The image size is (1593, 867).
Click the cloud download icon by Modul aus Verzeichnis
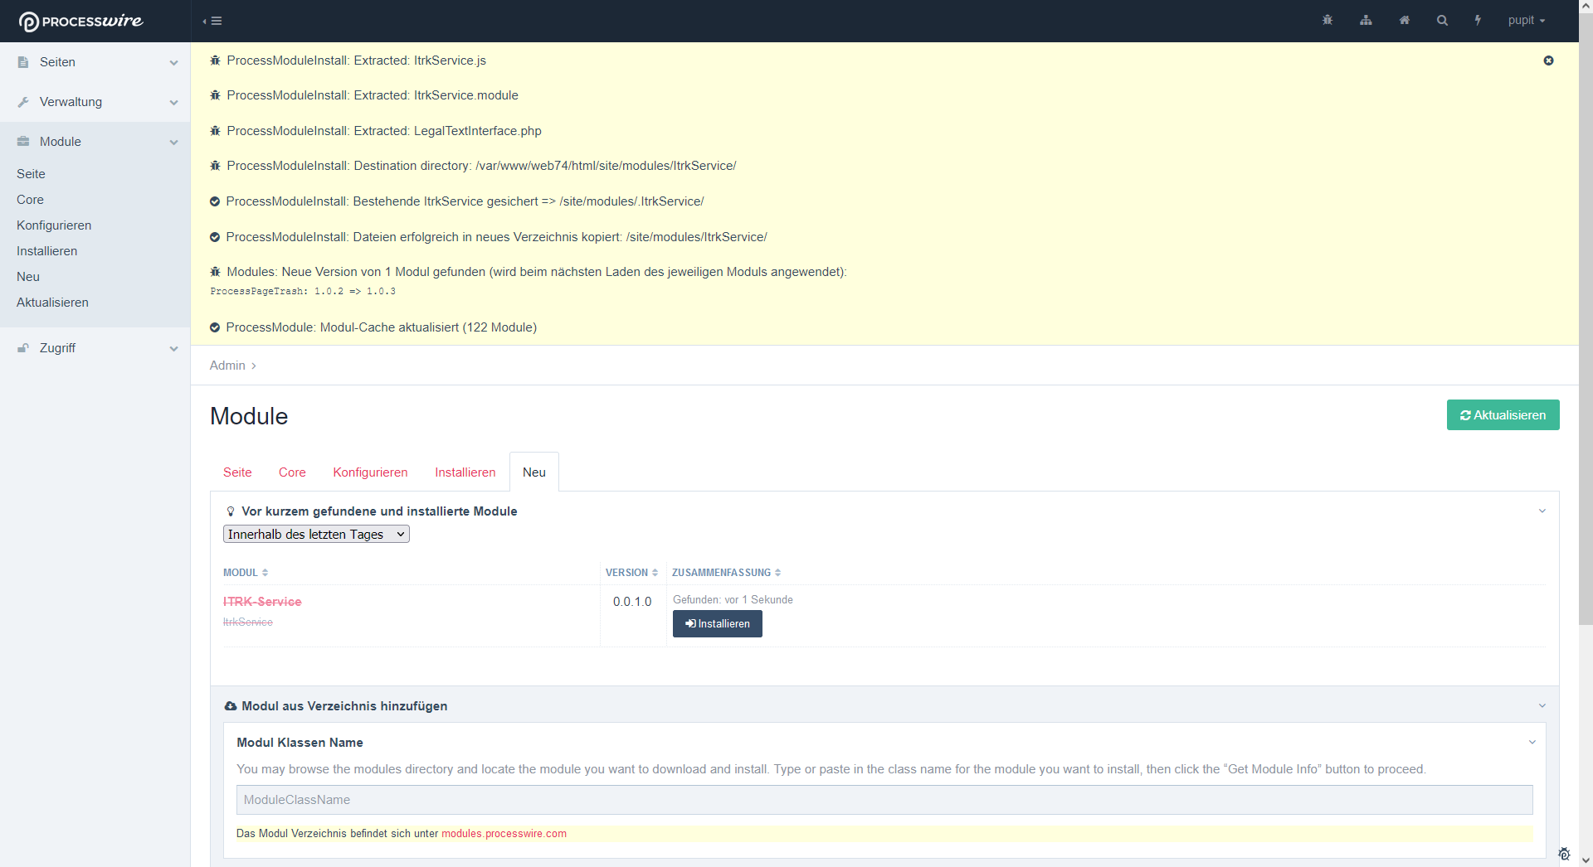coord(231,706)
